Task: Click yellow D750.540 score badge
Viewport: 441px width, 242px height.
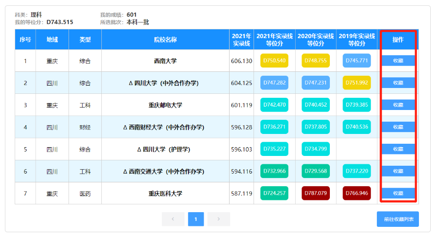Action: pos(274,61)
